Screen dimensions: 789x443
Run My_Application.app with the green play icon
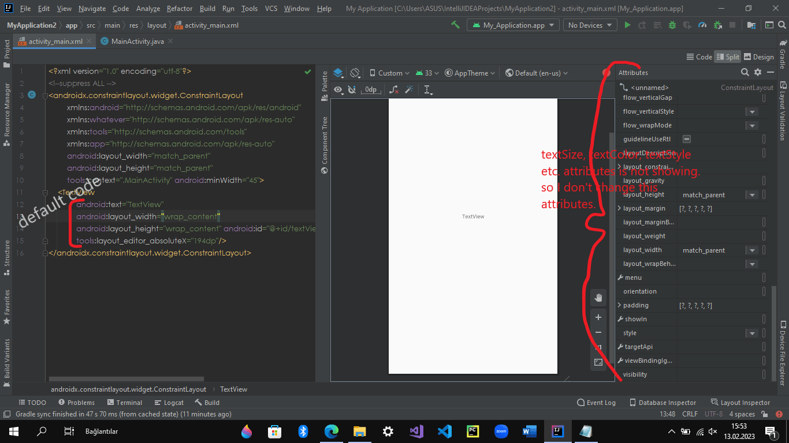pyautogui.click(x=627, y=25)
